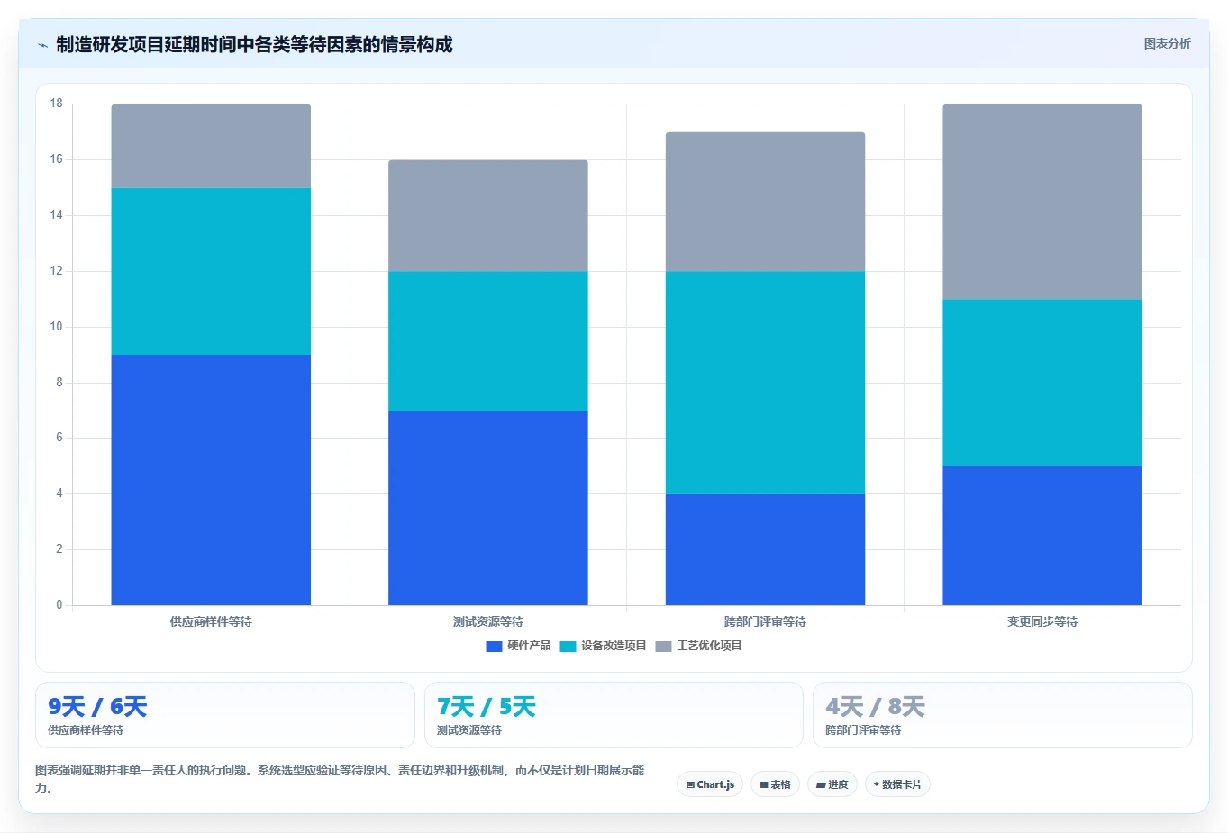Click the summary paragraph starting 图表强调延期
Viewport: 1228px width, 833px height.
pos(341,779)
